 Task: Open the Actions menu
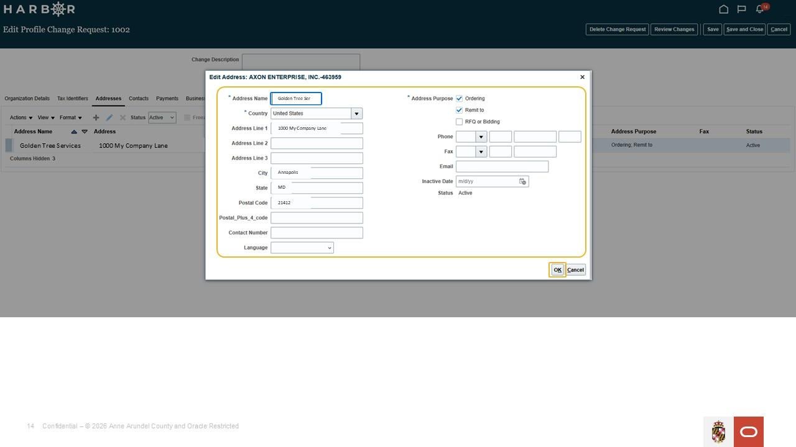point(21,117)
